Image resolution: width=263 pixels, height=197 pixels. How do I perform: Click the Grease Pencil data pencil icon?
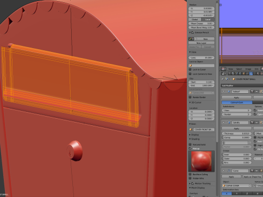191,39
